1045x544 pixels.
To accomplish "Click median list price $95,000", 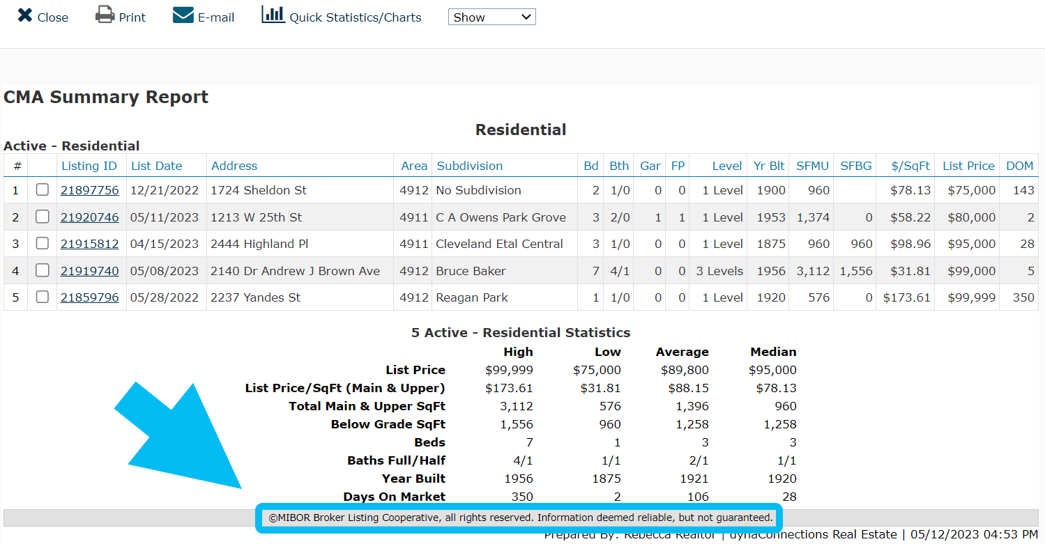I will coord(772,370).
